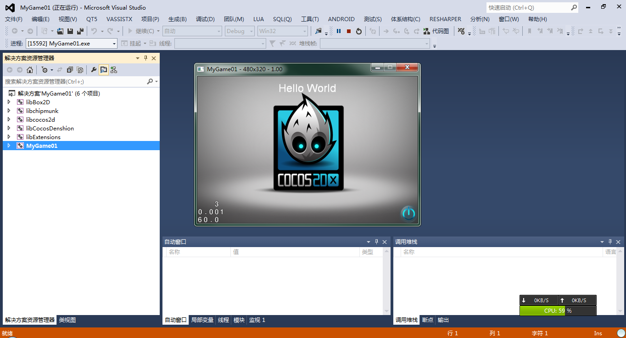Open the VASSISTX menu

[x=119, y=19]
